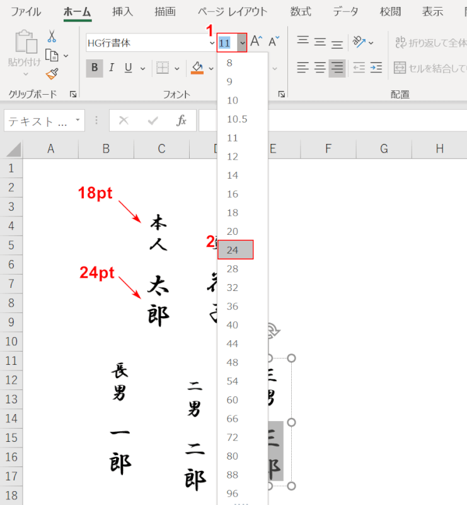Align text to top icon
This screenshot has width=467, height=505.
(x=303, y=41)
